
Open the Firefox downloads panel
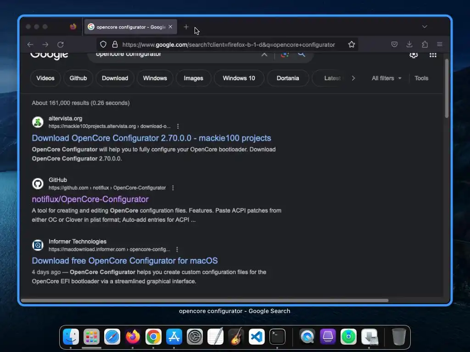tap(409, 44)
